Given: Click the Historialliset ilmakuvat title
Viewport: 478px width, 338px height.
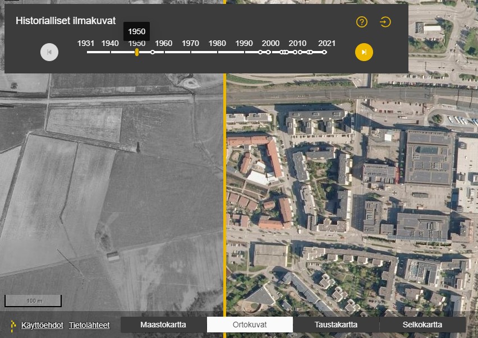Looking at the screenshot, I should pos(66,21).
